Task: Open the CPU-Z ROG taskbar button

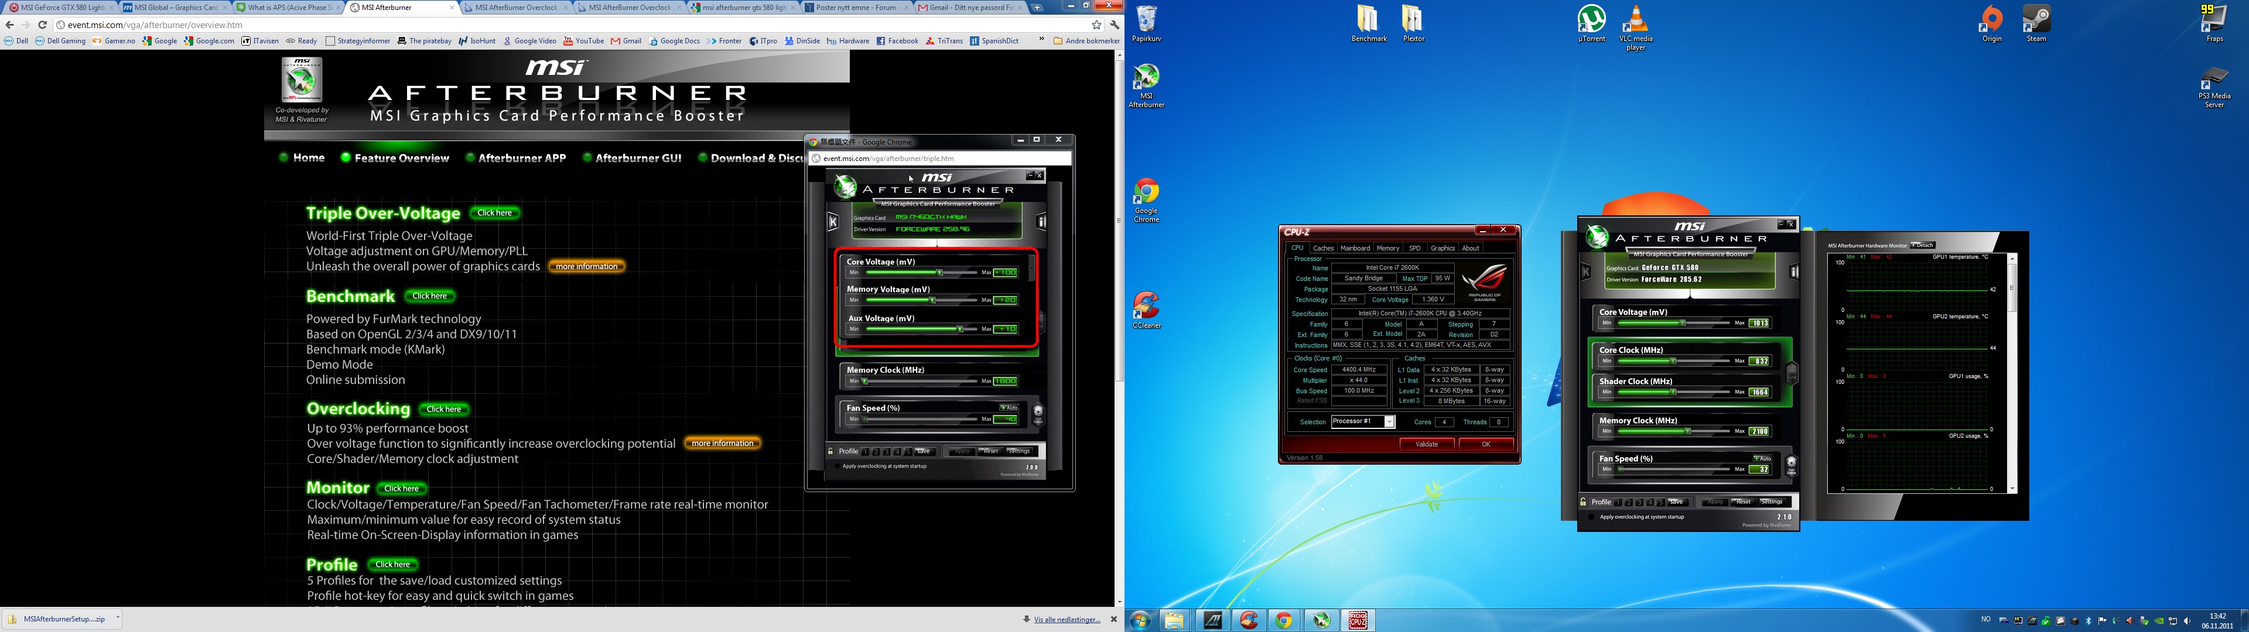Action: point(1358,620)
